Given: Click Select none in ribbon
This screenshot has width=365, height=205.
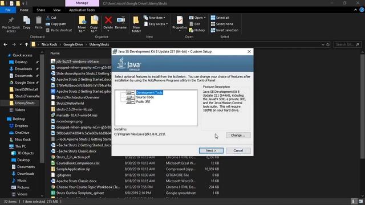Looking at the screenshot, I should coord(222,24).
